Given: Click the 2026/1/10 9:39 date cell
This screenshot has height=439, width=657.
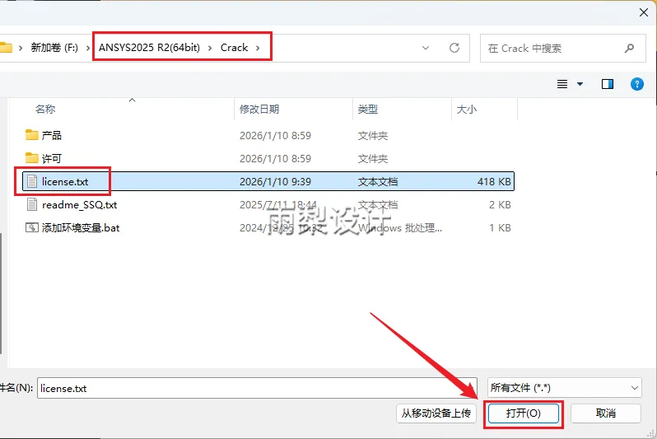Looking at the screenshot, I should [x=275, y=181].
